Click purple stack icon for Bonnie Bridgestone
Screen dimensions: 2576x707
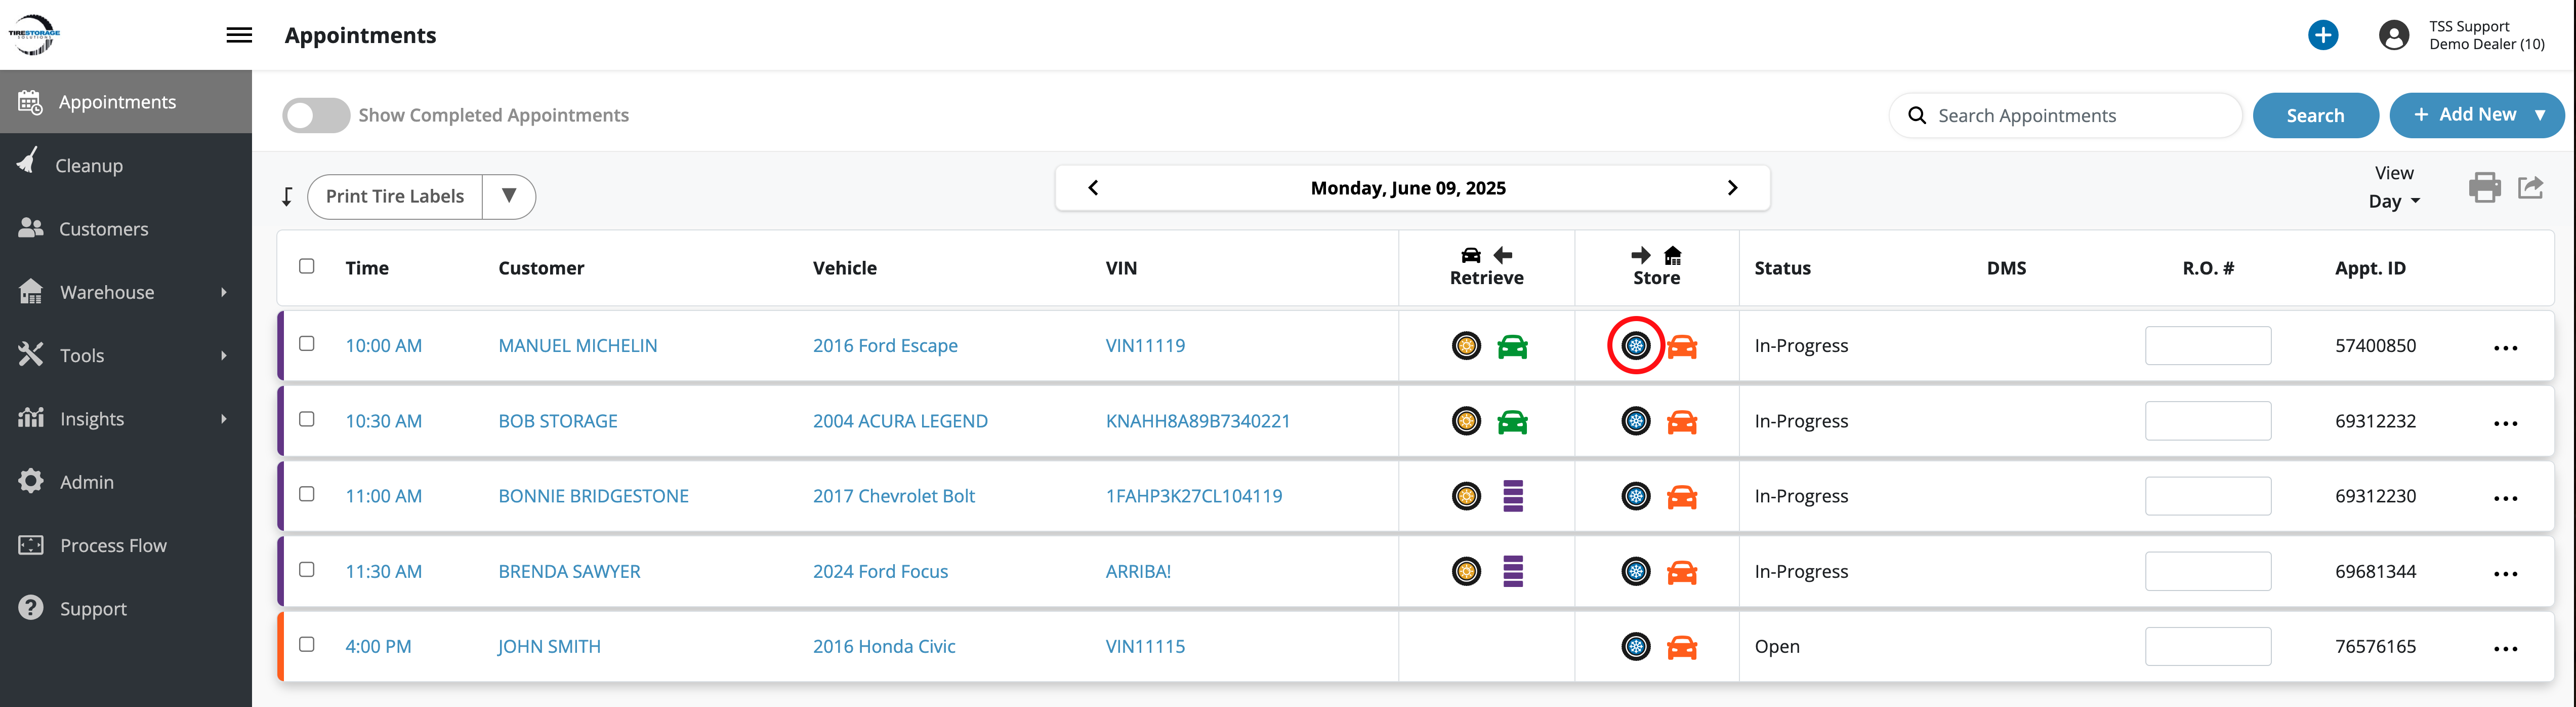(1512, 496)
